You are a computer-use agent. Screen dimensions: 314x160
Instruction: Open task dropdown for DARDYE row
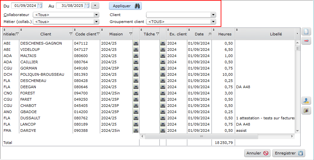click(x=163, y=130)
